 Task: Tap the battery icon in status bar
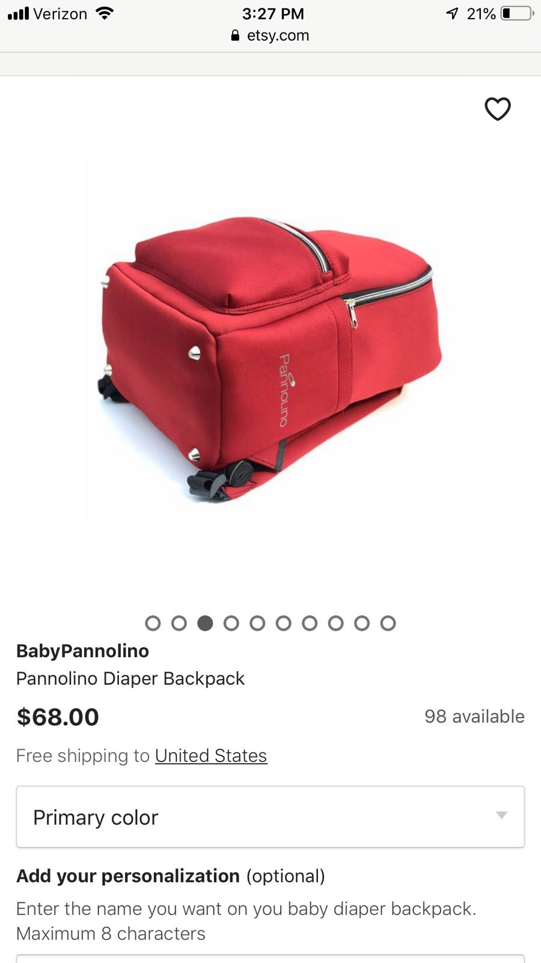click(517, 13)
